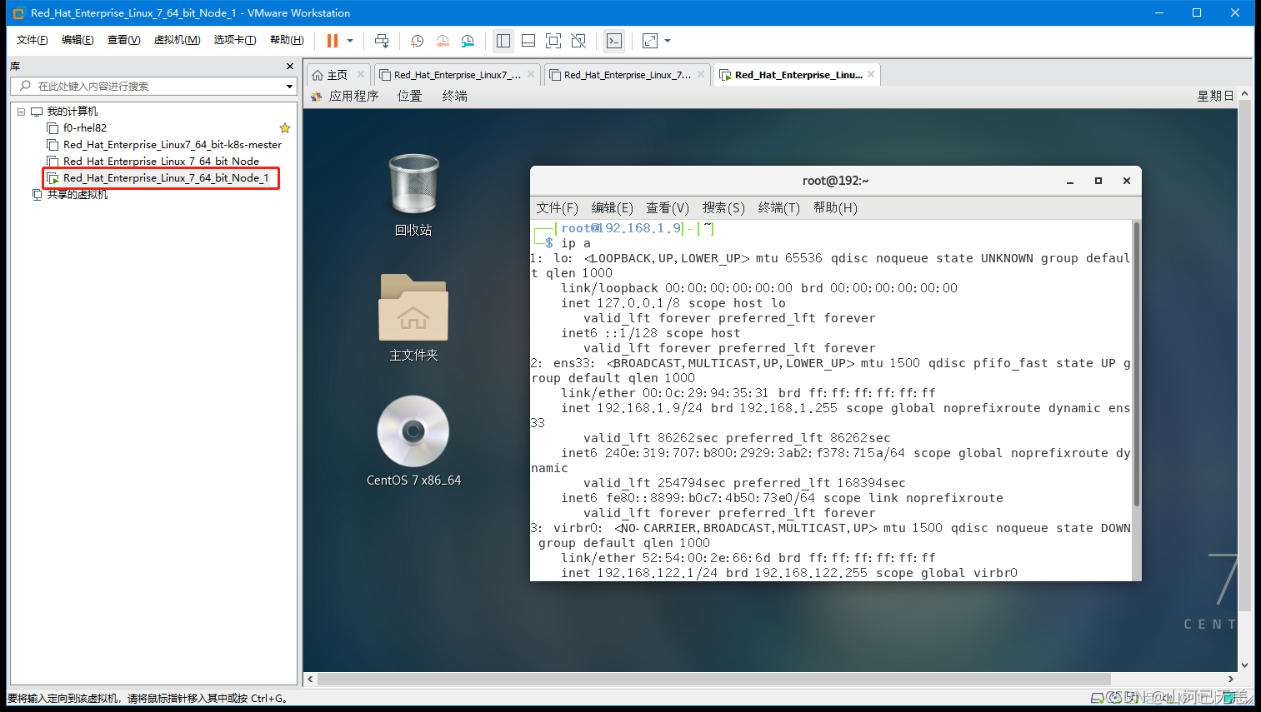Click the VM view scroll-left arrow
Screen dimensions: 1261x712
click(x=310, y=679)
